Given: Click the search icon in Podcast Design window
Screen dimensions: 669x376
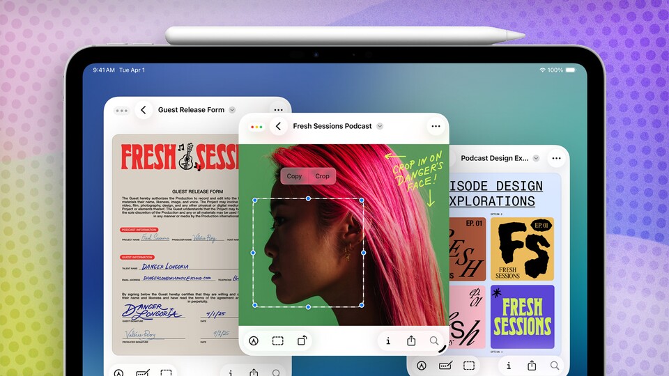Looking at the screenshot, I should click(555, 366).
